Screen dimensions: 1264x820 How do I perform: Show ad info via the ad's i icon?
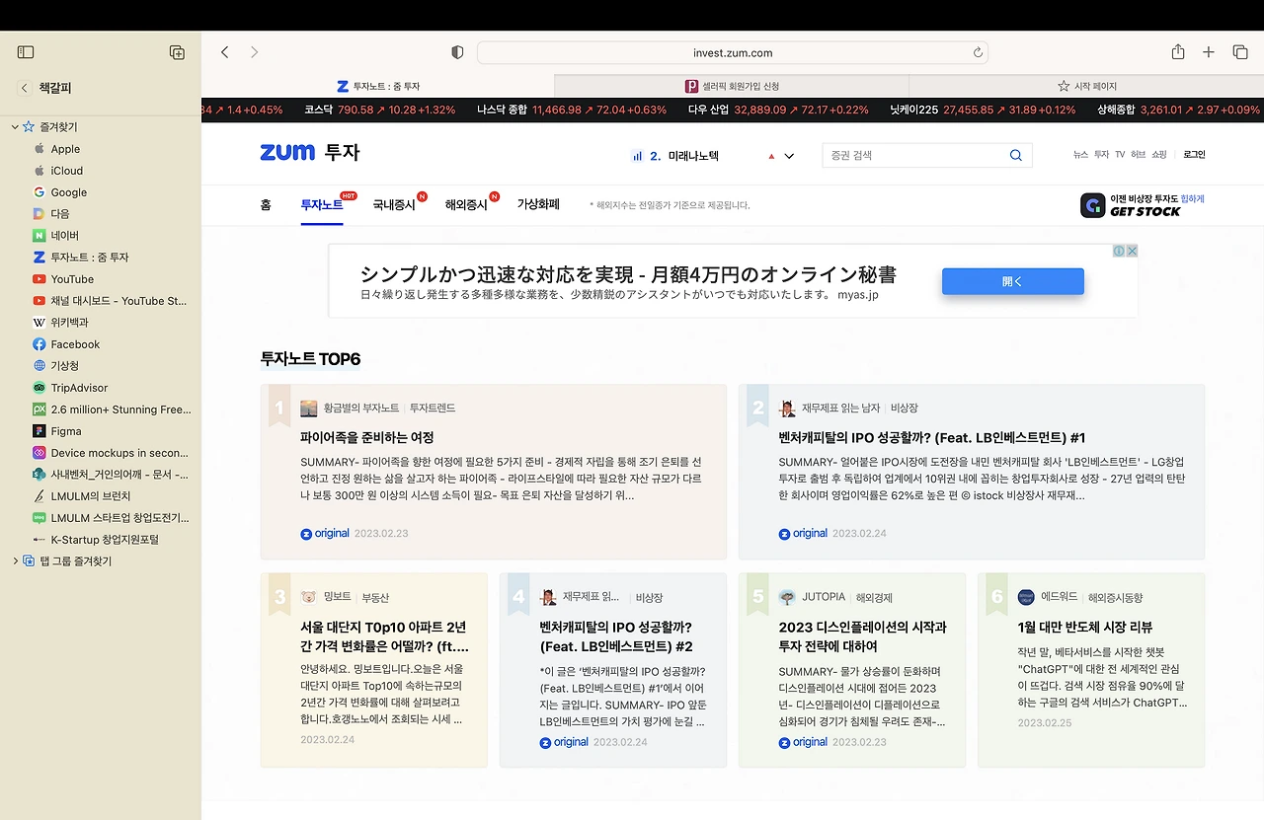[x=1120, y=251]
